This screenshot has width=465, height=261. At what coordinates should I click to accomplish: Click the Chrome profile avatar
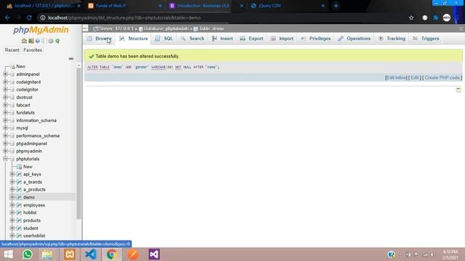point(447,17)
